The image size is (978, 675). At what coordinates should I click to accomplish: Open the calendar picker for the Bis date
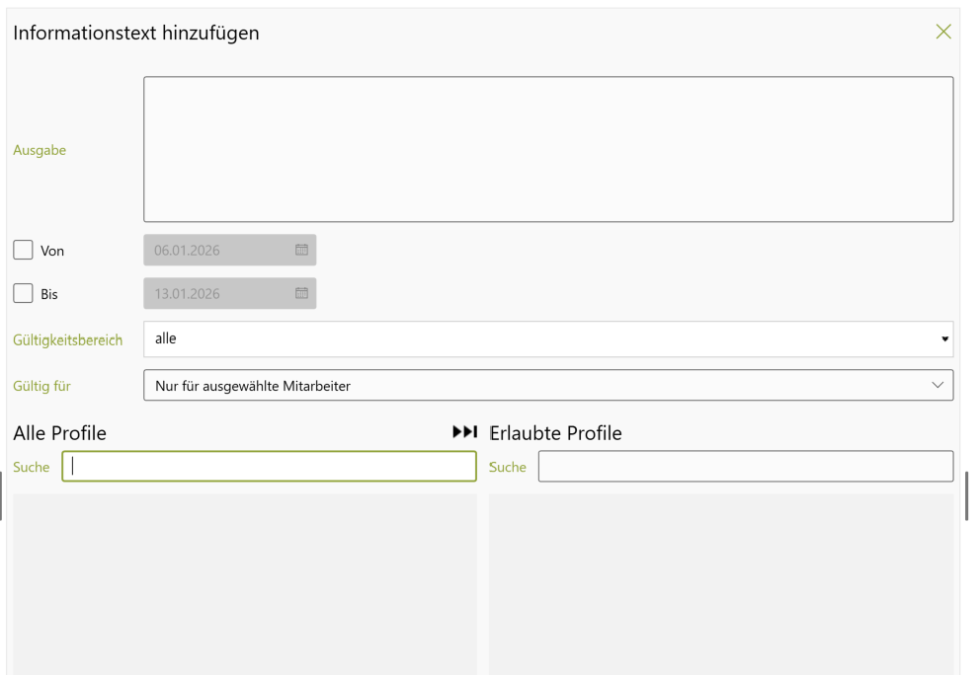pos(301,293)
